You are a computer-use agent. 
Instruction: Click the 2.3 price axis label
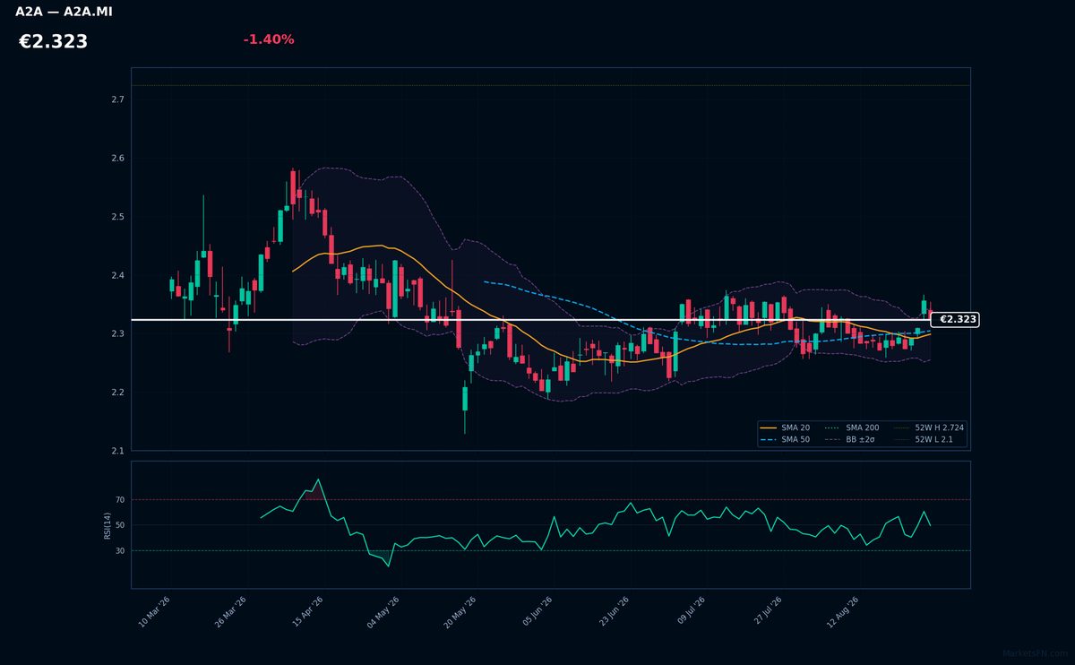(x=117, y=333)
